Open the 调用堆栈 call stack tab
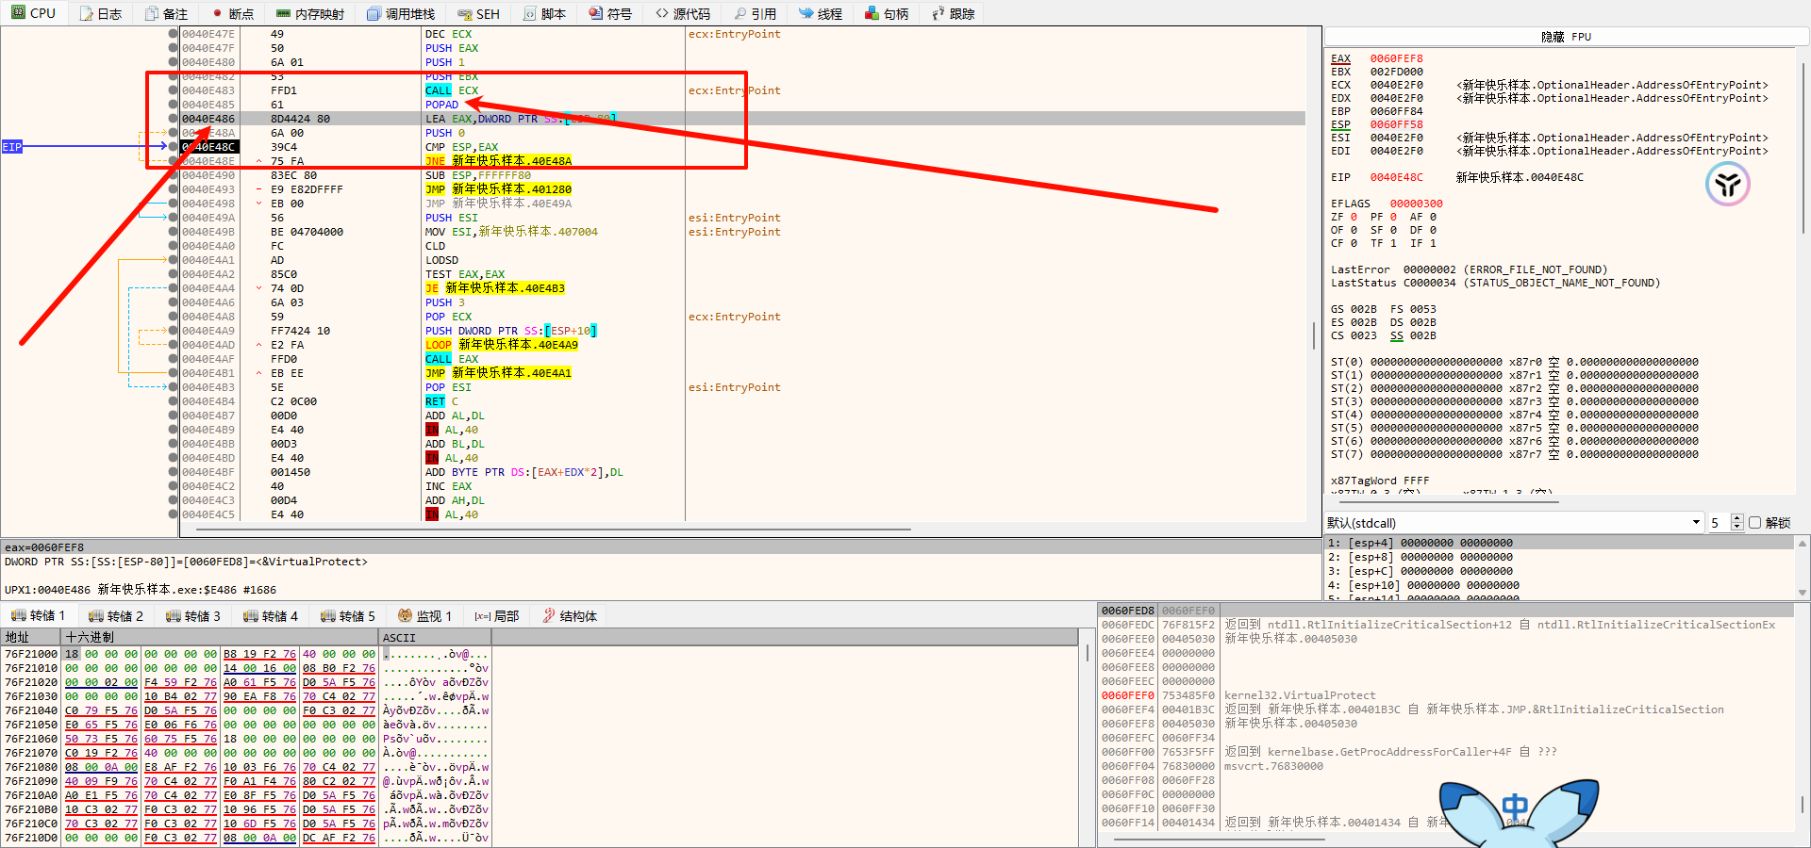 click(x=401, y=13)
